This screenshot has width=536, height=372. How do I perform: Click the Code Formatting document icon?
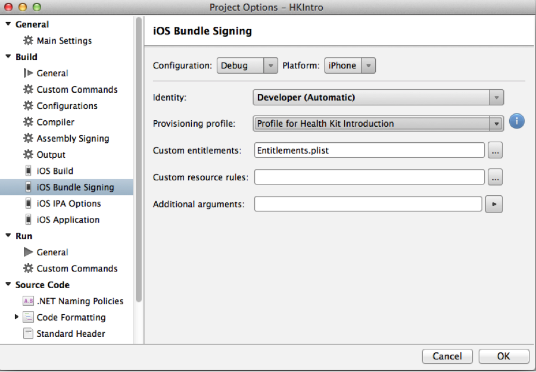pos(29,317)
